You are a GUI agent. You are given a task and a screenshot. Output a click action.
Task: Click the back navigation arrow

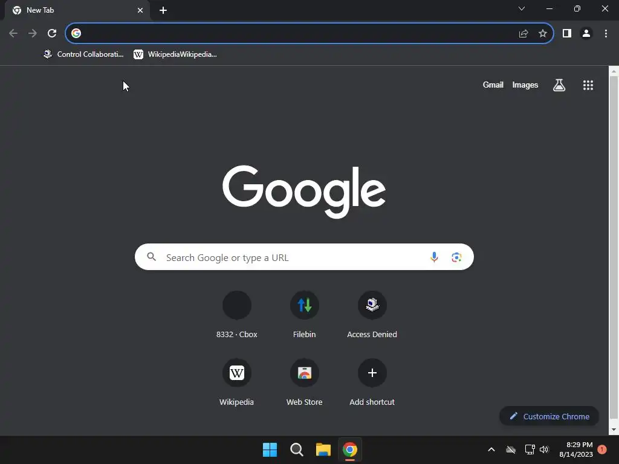click(x=13, y=33)
